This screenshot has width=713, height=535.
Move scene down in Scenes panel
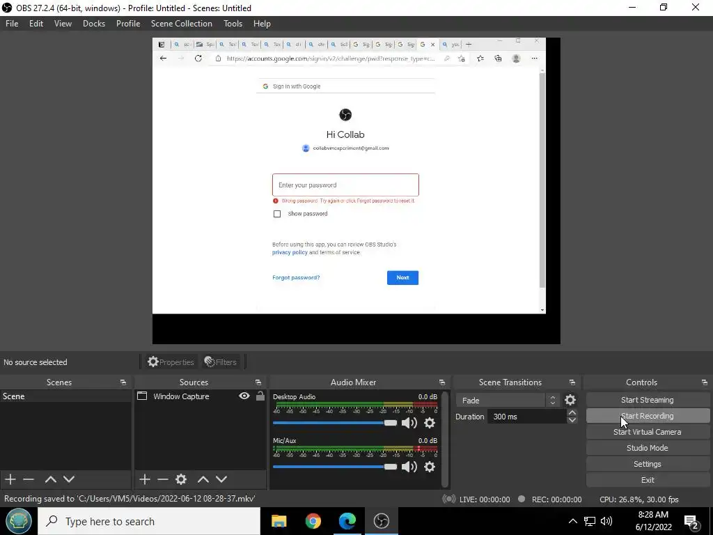(x=69, y=479)
